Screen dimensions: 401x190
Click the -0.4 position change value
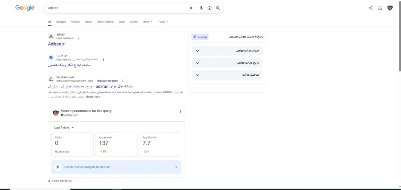click(146, 151)
